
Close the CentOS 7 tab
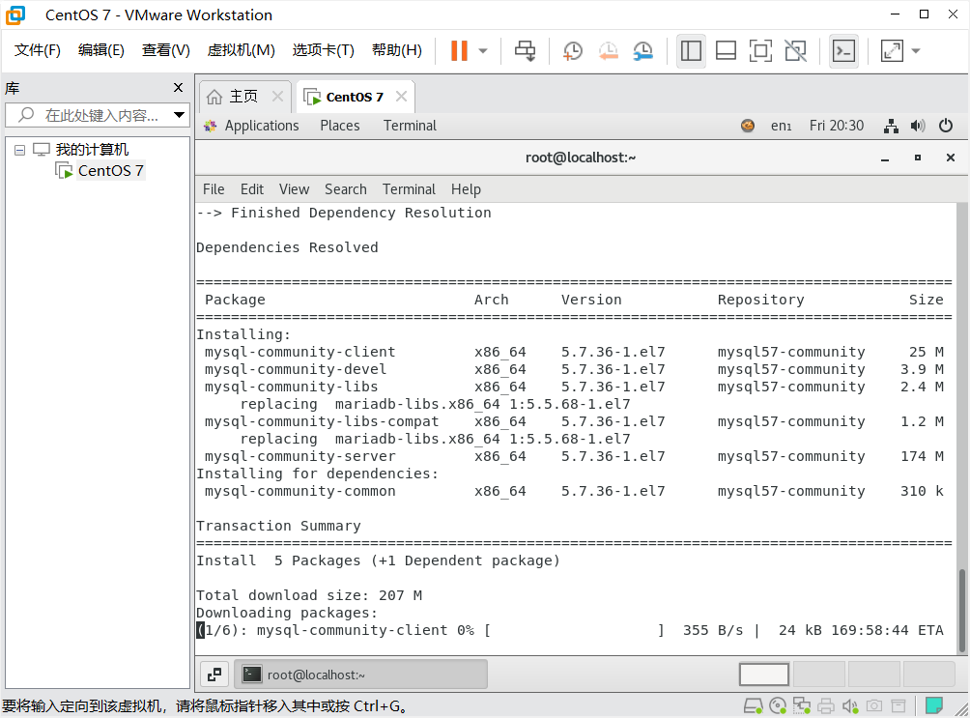pos(402,97)
